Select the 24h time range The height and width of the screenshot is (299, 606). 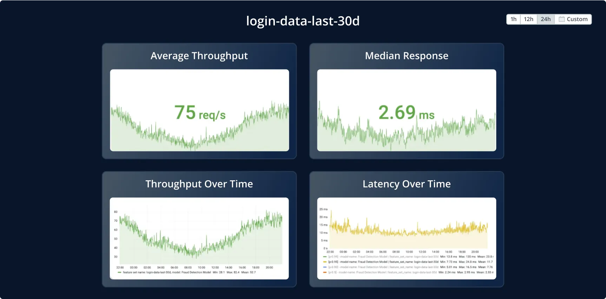pos(546,19)
